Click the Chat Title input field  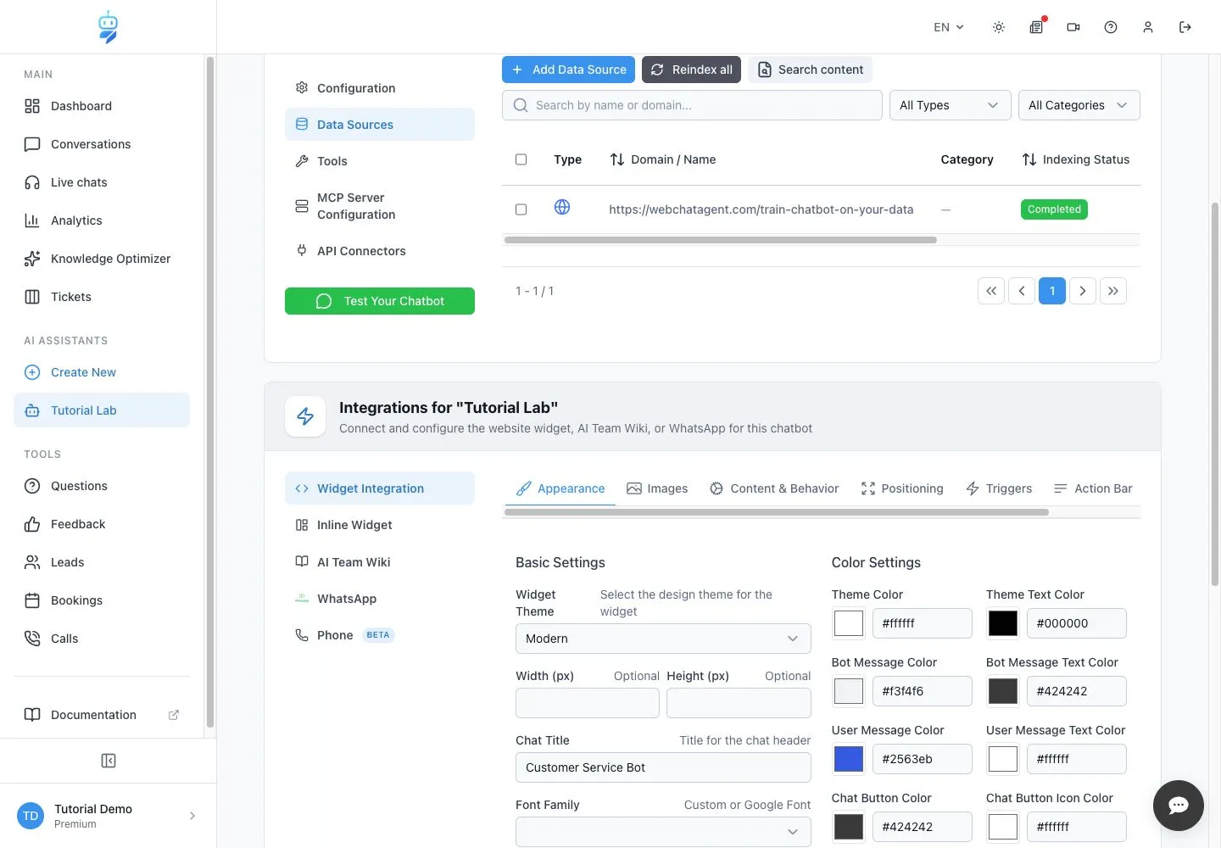coord(663,767)
